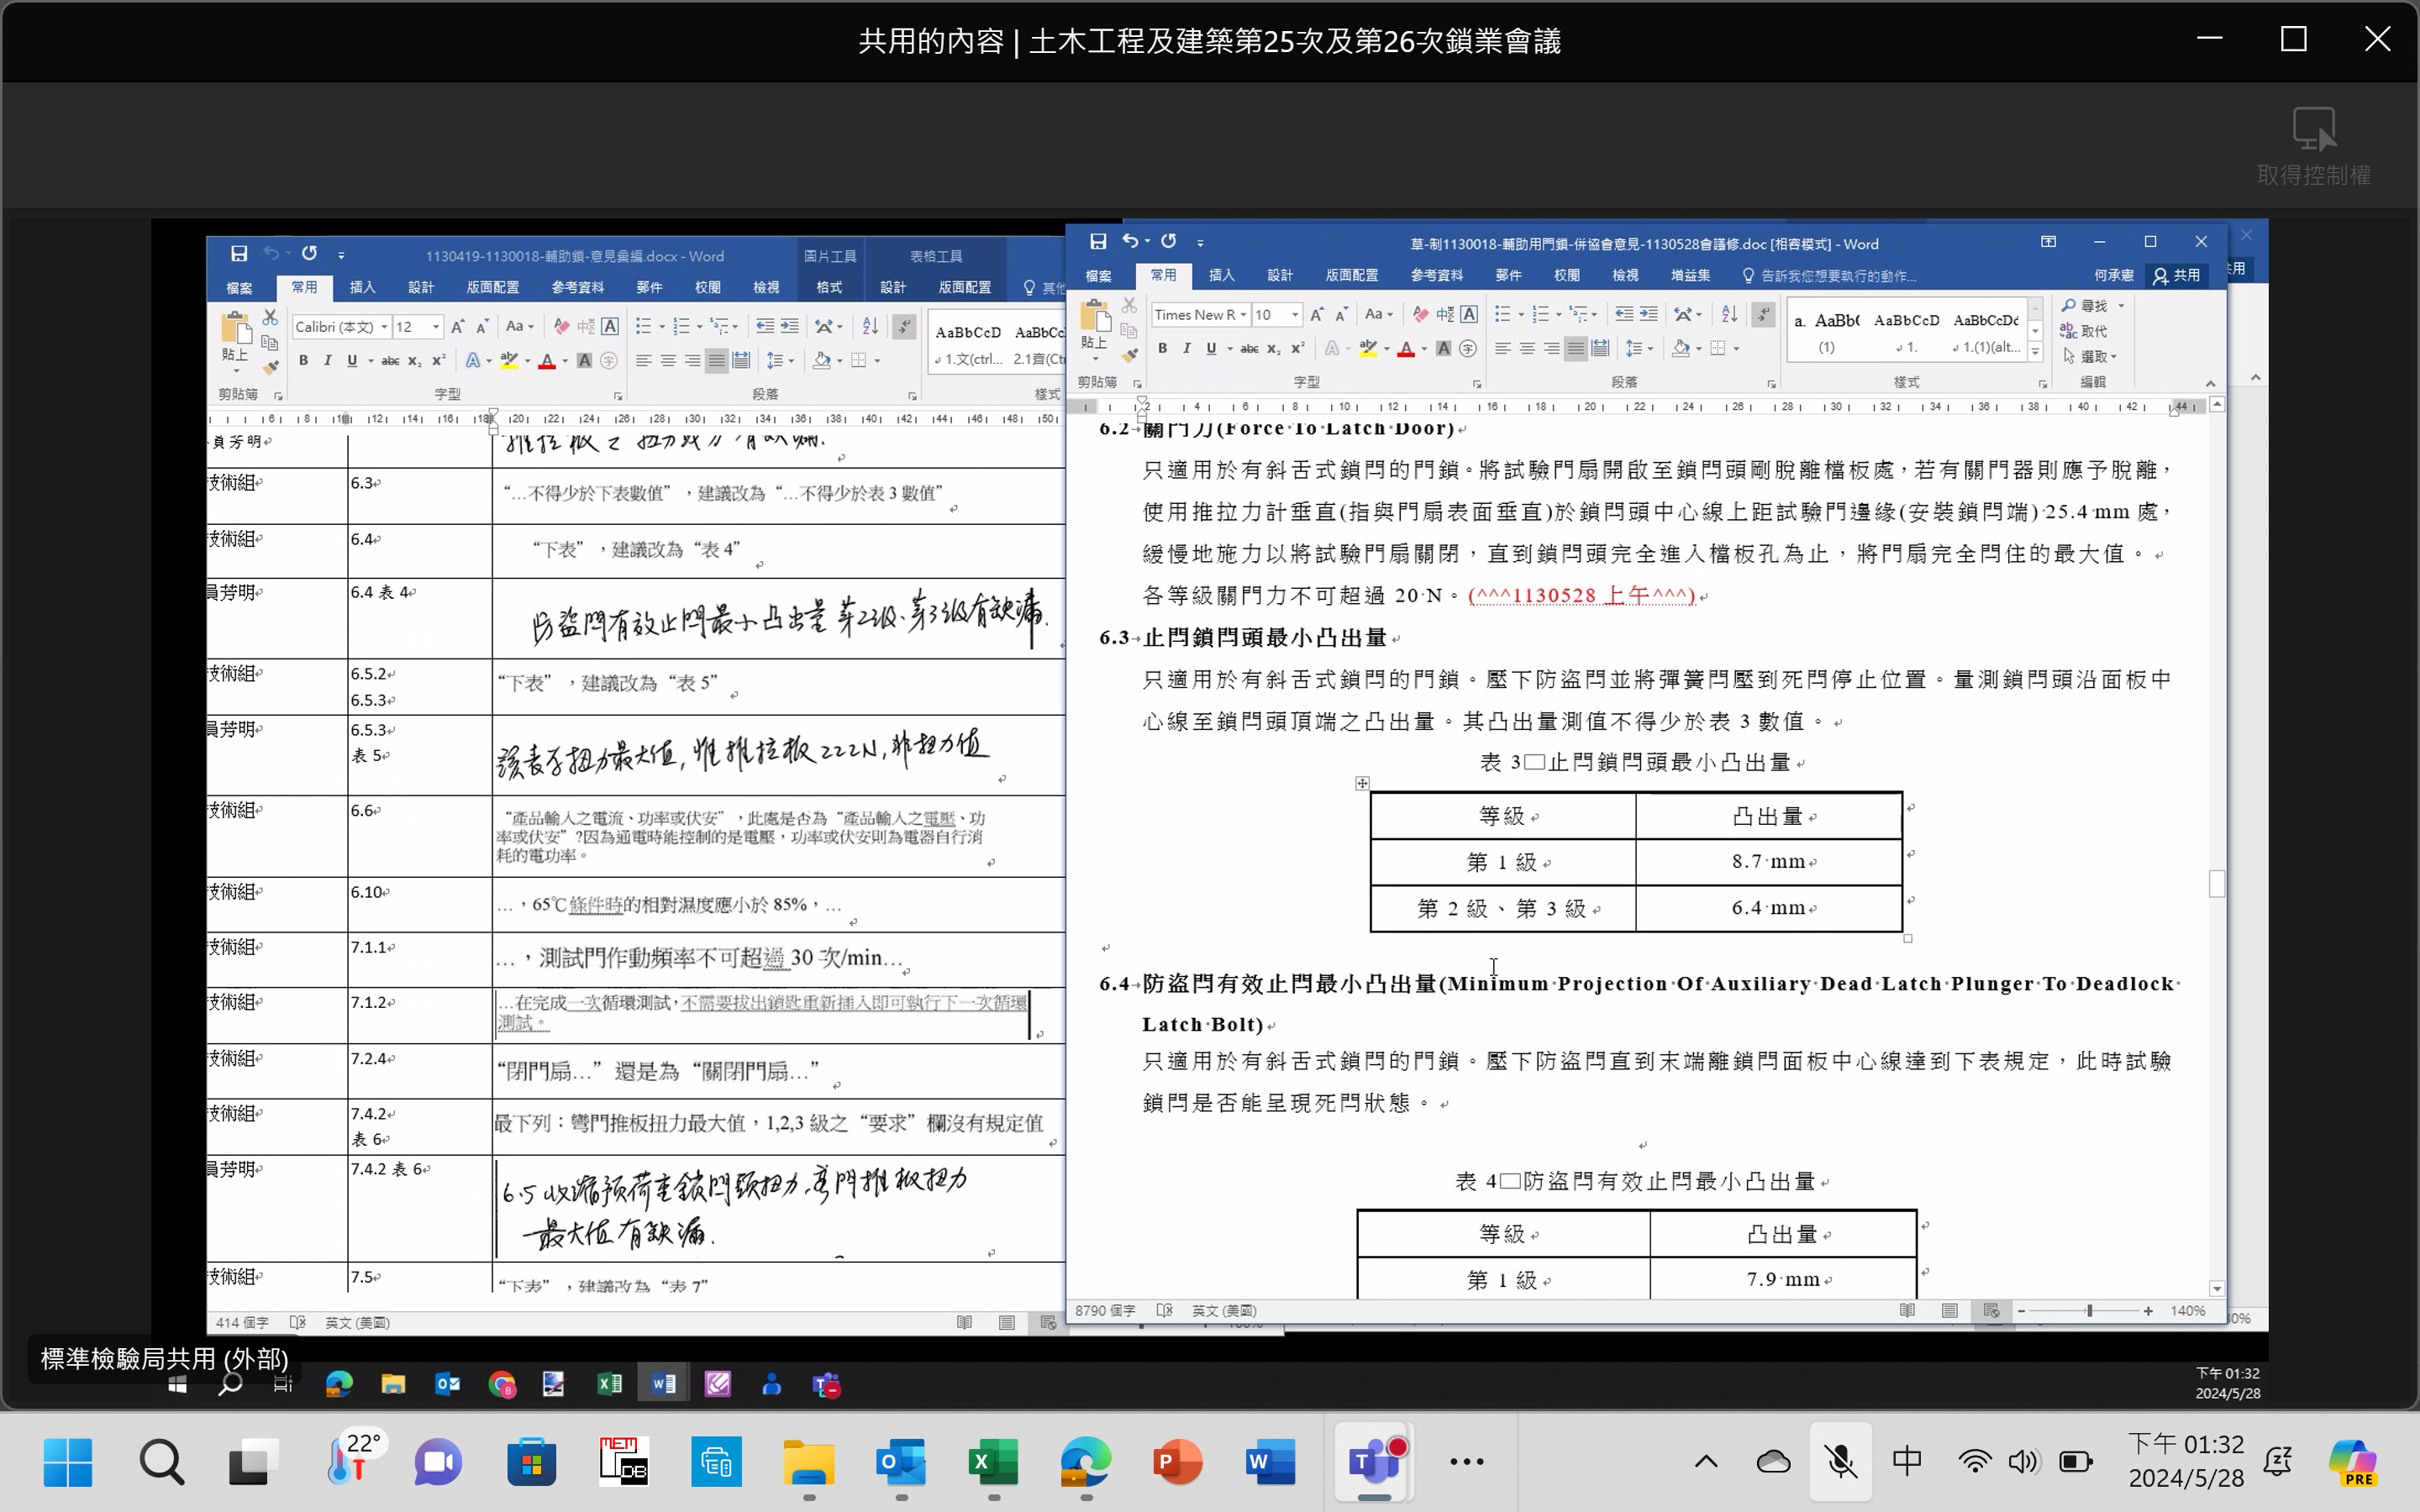Repeat action button in left Word window
2420x1512 pixels.
coord(309,253)
